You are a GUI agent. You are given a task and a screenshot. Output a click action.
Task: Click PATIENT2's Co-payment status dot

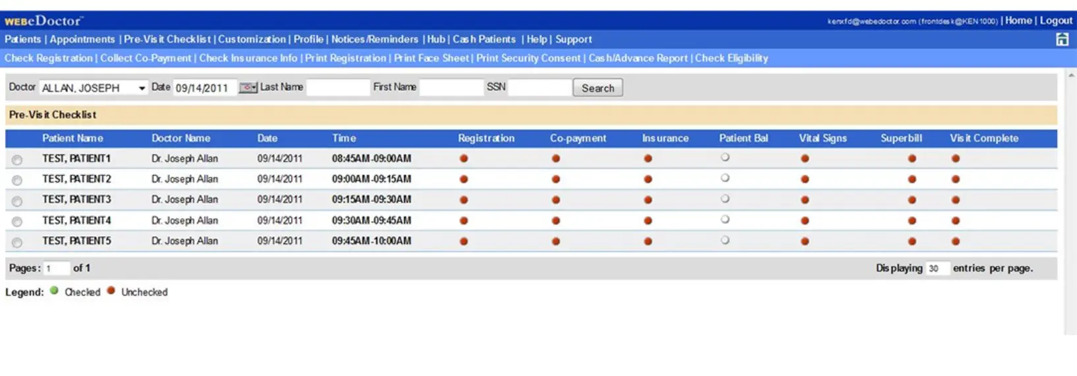tap(556, 179)
